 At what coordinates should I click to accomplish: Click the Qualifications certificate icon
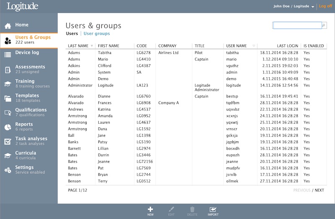(8, 112)
